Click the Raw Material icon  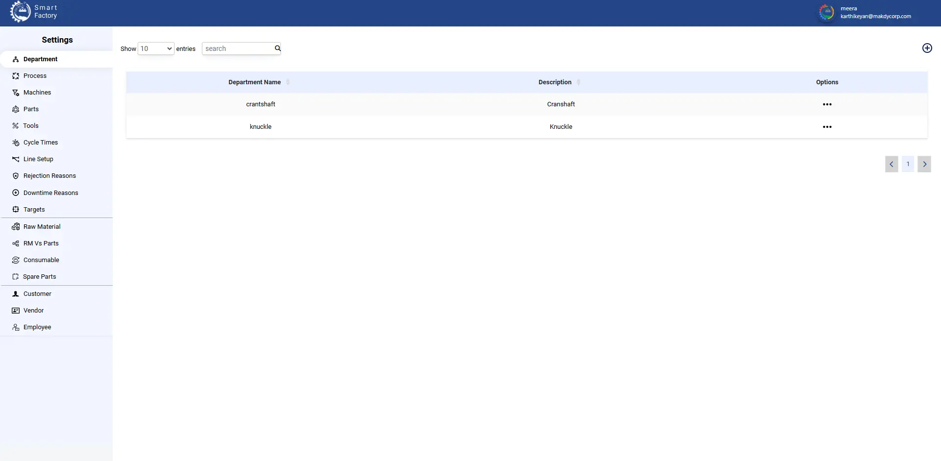coord(16,227)
